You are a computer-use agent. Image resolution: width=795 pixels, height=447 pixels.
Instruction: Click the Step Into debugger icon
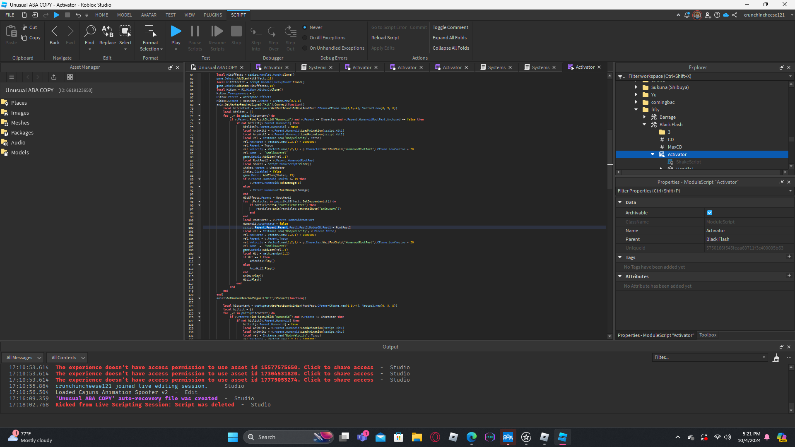pos(256,31)
